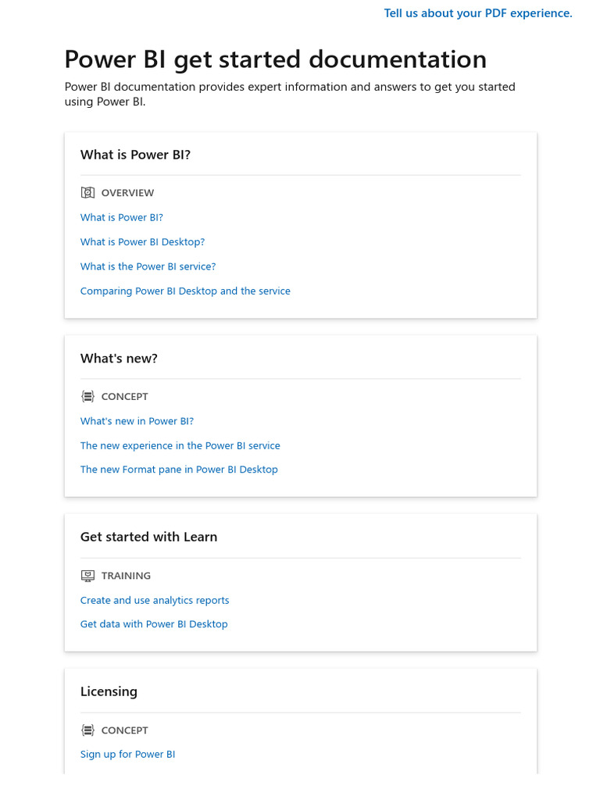Open 'What is the Power BI service?' link

pyautogui.click(x=148, y=266)
